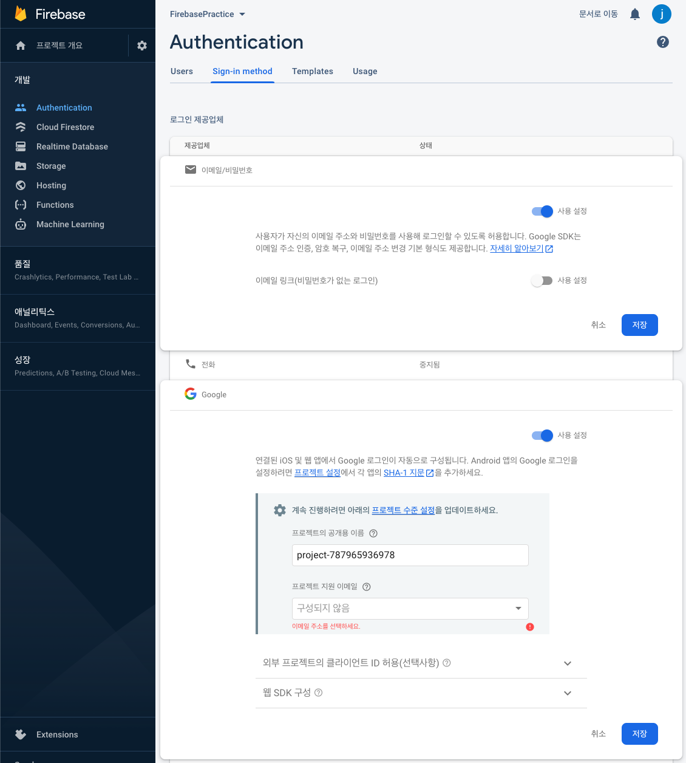Image resolution: width=686 pixels, height=763 pixels.
Task: Click the Google G logo icon
Action: point(191,394)
